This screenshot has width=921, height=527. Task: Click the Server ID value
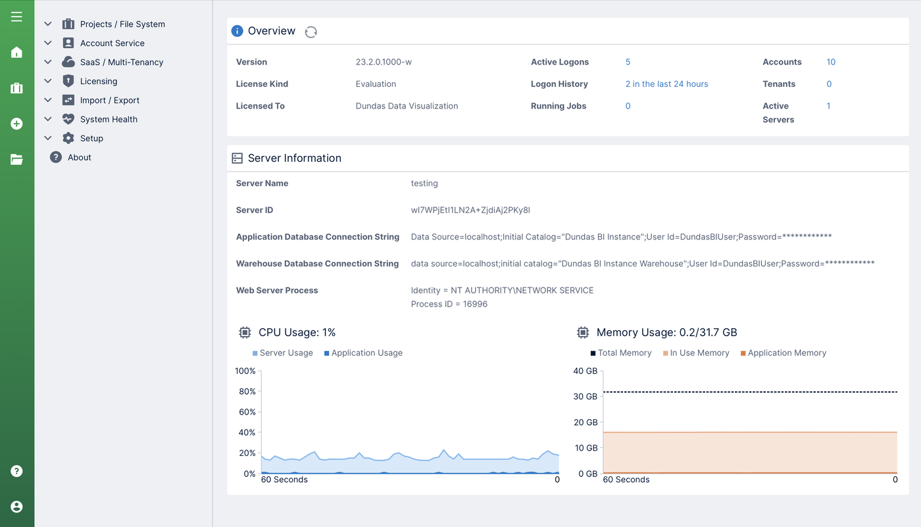470,211
